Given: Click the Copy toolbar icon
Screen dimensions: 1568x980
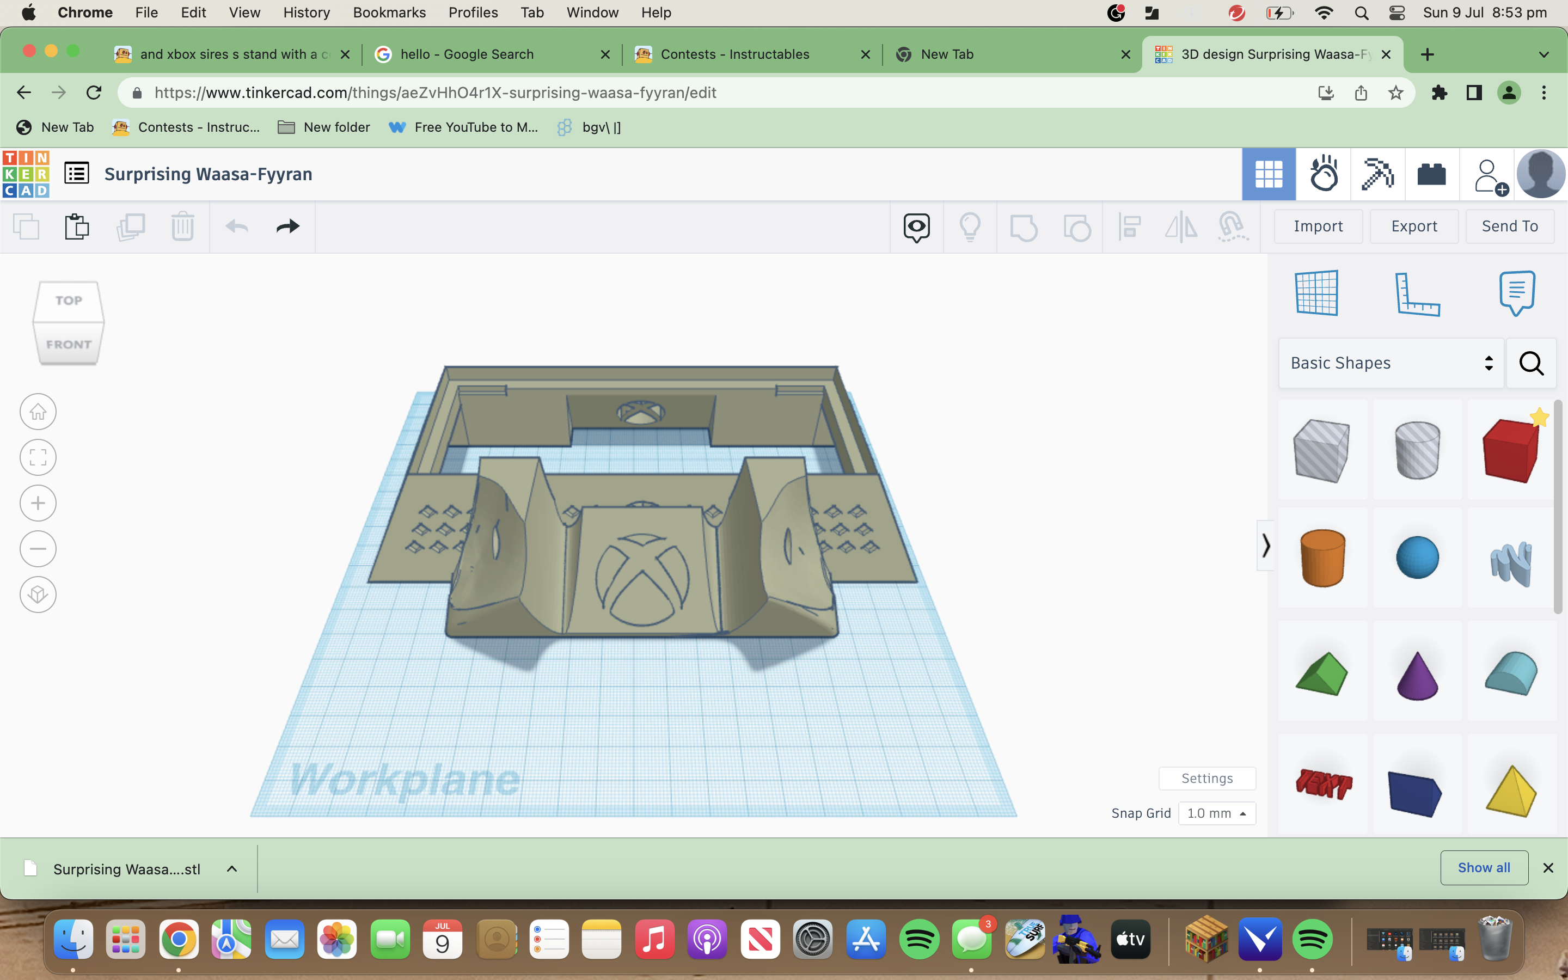Looking at the screenshot, I should pyautogui.click(x=27, y=227).
